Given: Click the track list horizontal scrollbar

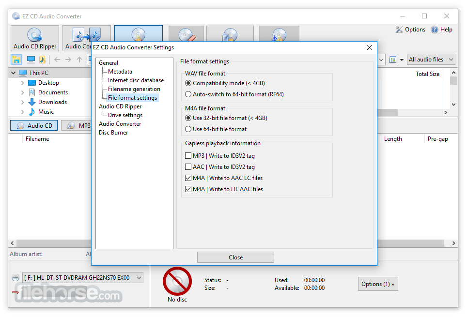Looking at the screenshot, I should pyautogui.click(x=233, y=243).
